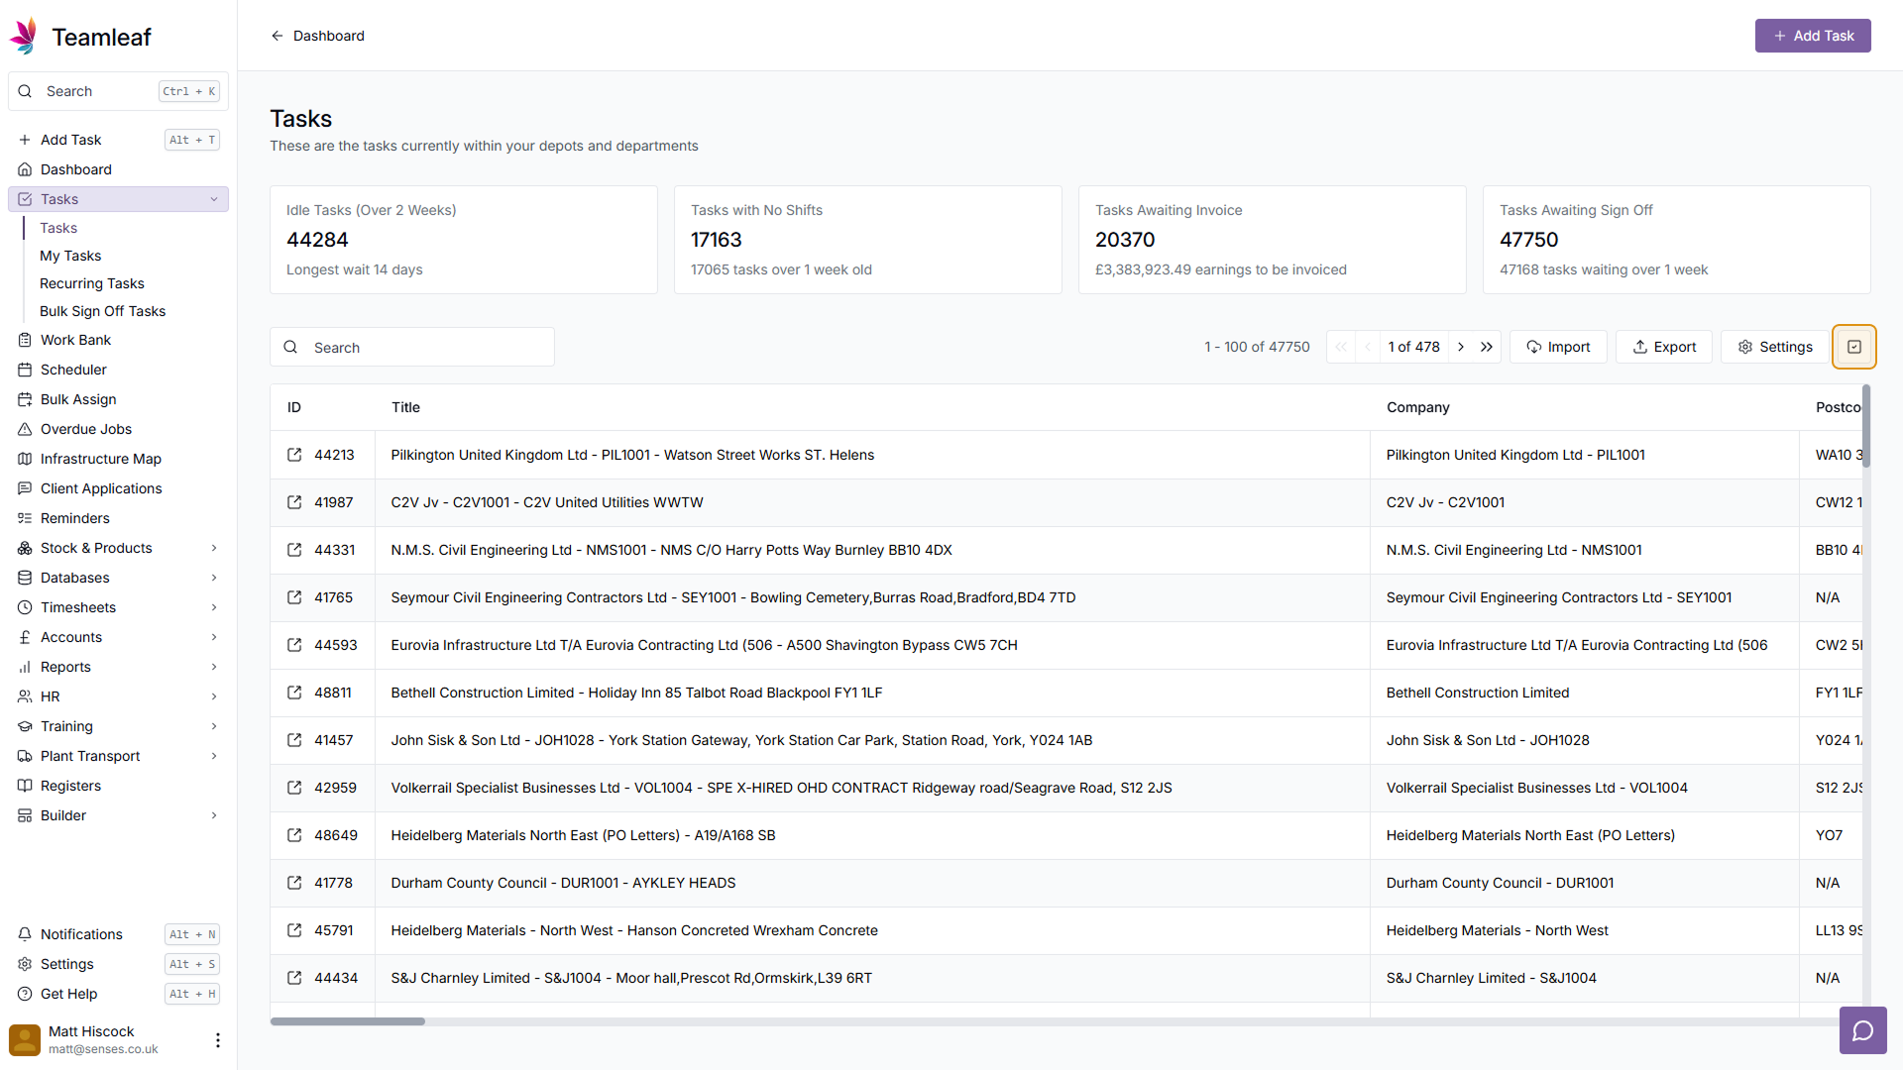
Task: Open the Client Applications icon
Action: click(25, 488)
